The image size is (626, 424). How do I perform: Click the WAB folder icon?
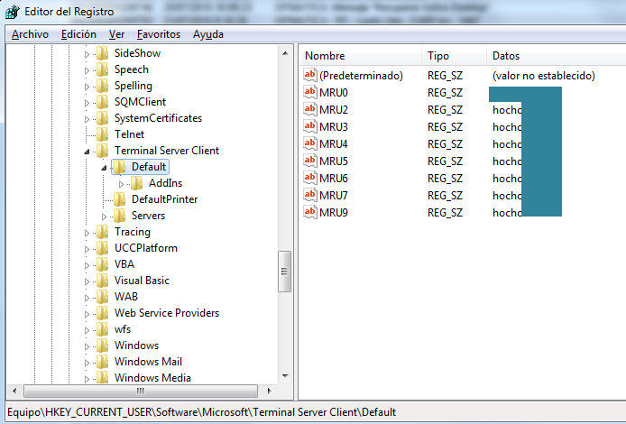point(103,297)
